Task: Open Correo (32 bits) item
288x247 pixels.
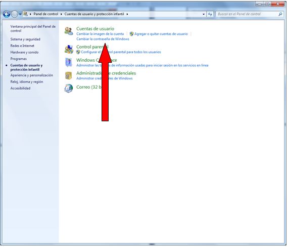Action: [x=89, y=87]
